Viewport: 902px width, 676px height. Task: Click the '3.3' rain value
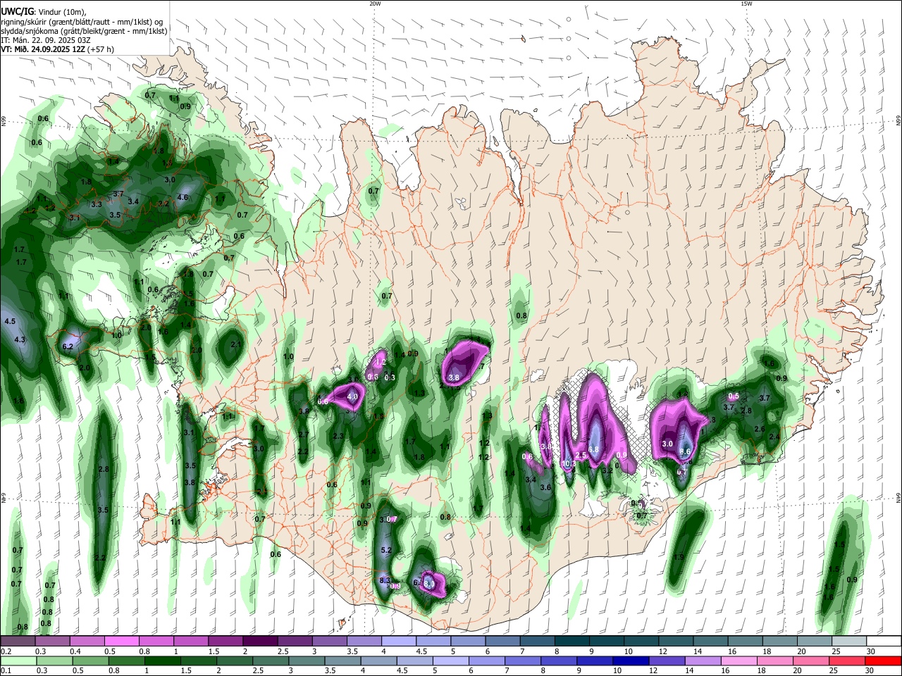click(97, 204)
